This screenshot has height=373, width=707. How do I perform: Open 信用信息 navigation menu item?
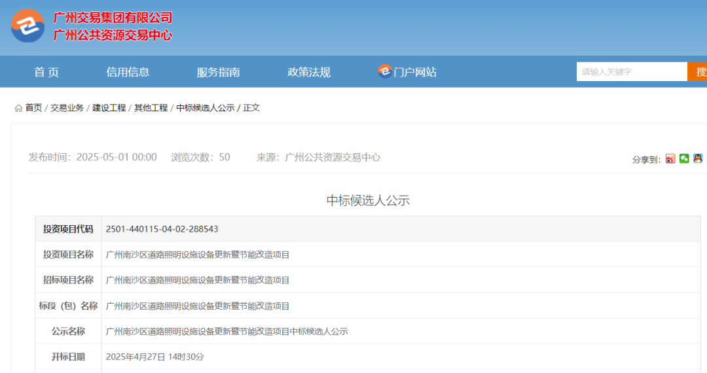[x=128, y=72]
